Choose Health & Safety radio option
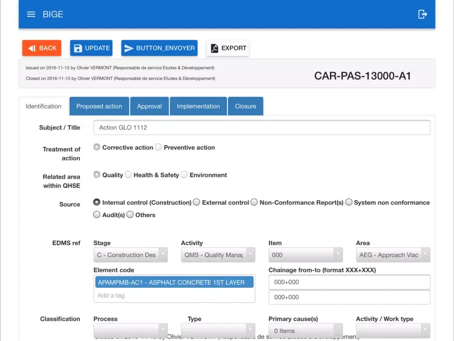 (128, 175)
